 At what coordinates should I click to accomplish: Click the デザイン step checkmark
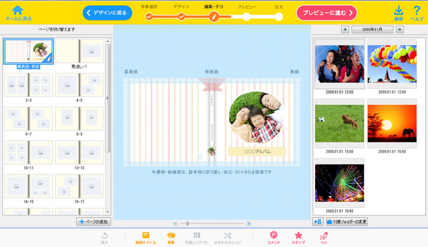181,17
